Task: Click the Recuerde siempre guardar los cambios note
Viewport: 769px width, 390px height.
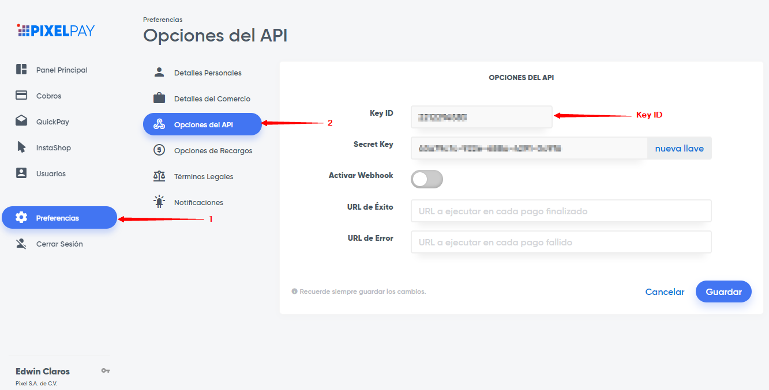Action: point(362,291)
